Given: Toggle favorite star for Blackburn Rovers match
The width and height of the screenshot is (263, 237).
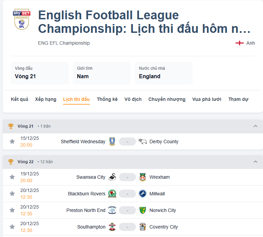Looking at the screenshot, I should (x=12, y=194).
